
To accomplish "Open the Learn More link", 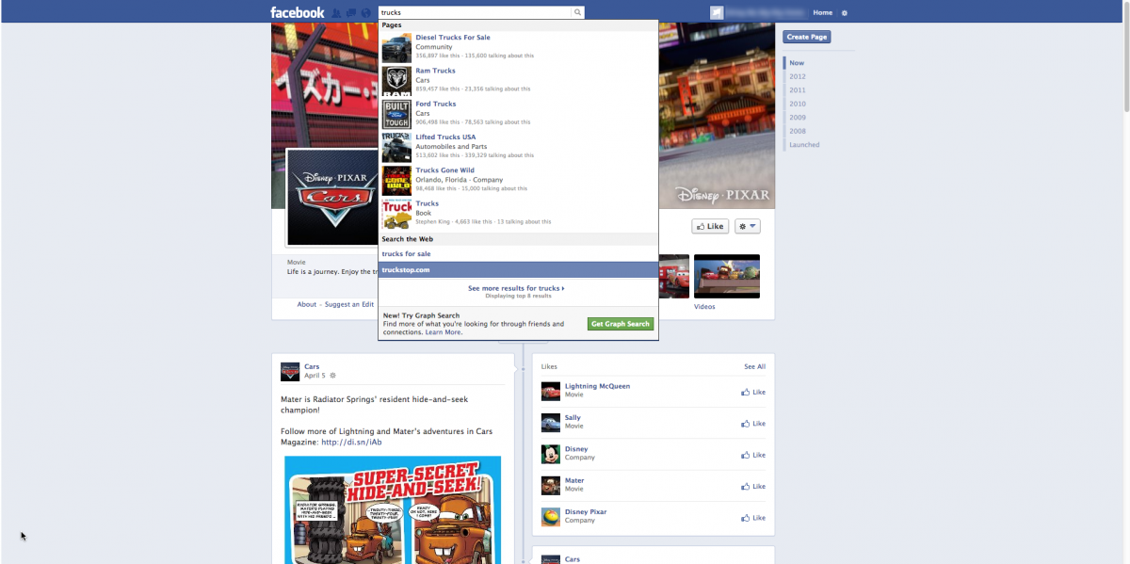I will (444, 332).
